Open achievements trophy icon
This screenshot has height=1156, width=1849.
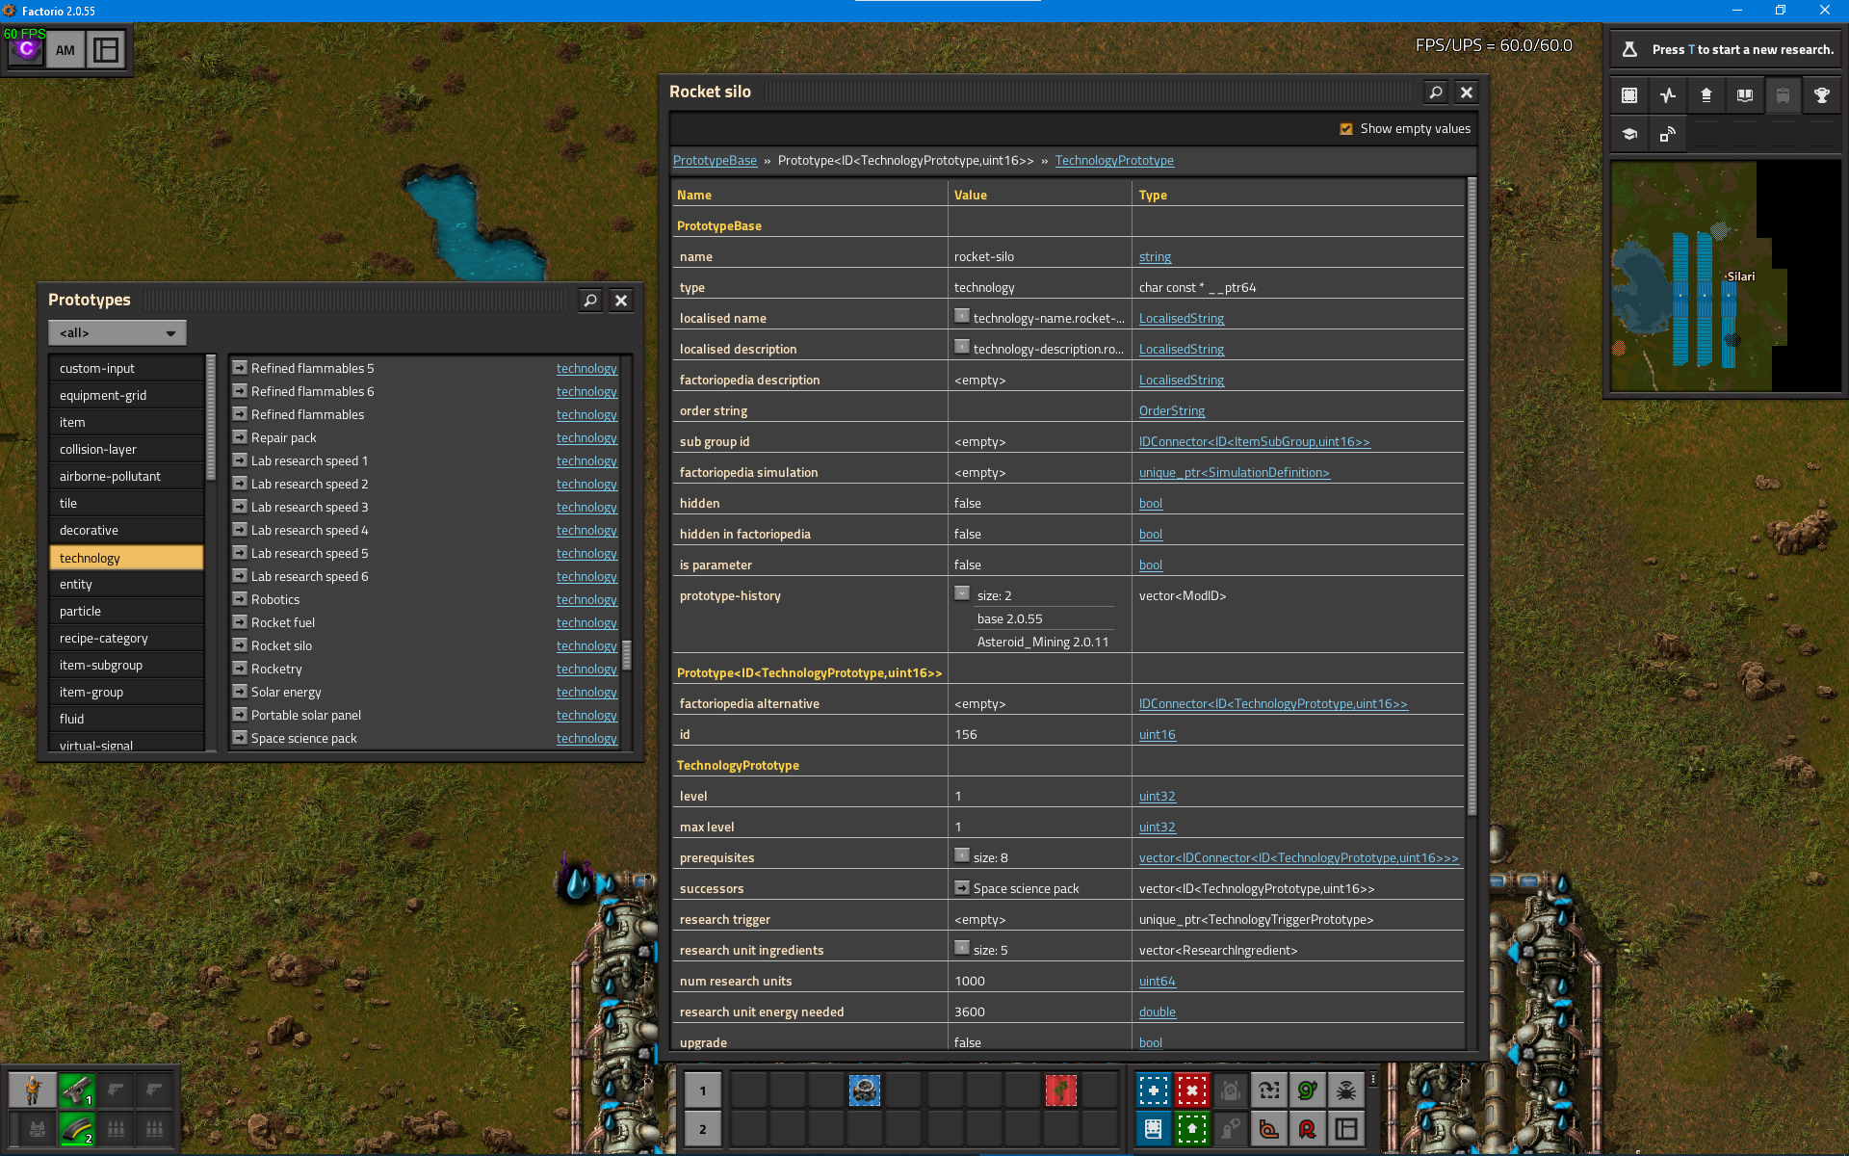pos(1822,95)
